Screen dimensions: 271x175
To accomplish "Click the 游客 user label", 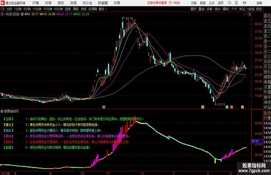I will click(259, 3).
